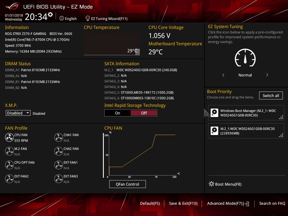Switch tuning profile with right chevron
The image size is (288, 216).
click(x=267, y=75)
